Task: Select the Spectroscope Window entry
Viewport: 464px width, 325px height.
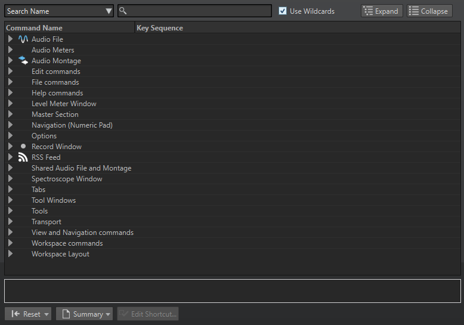Action: (67, 179)
